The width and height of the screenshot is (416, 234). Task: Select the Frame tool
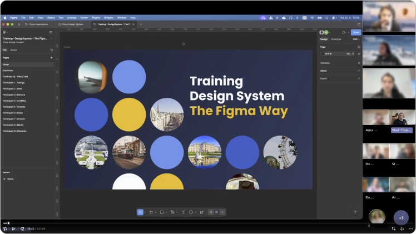pos(151,212)
